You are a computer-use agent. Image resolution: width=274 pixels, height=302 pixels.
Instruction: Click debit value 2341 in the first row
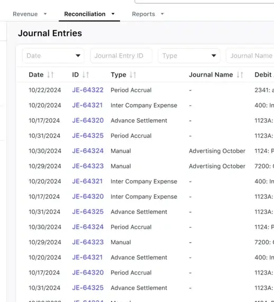coord(264,90)
